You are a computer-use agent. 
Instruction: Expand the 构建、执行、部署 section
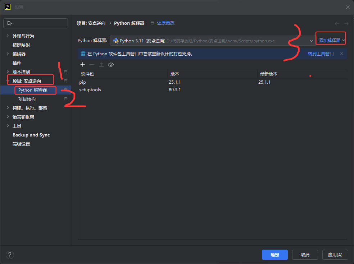(8, 108)
